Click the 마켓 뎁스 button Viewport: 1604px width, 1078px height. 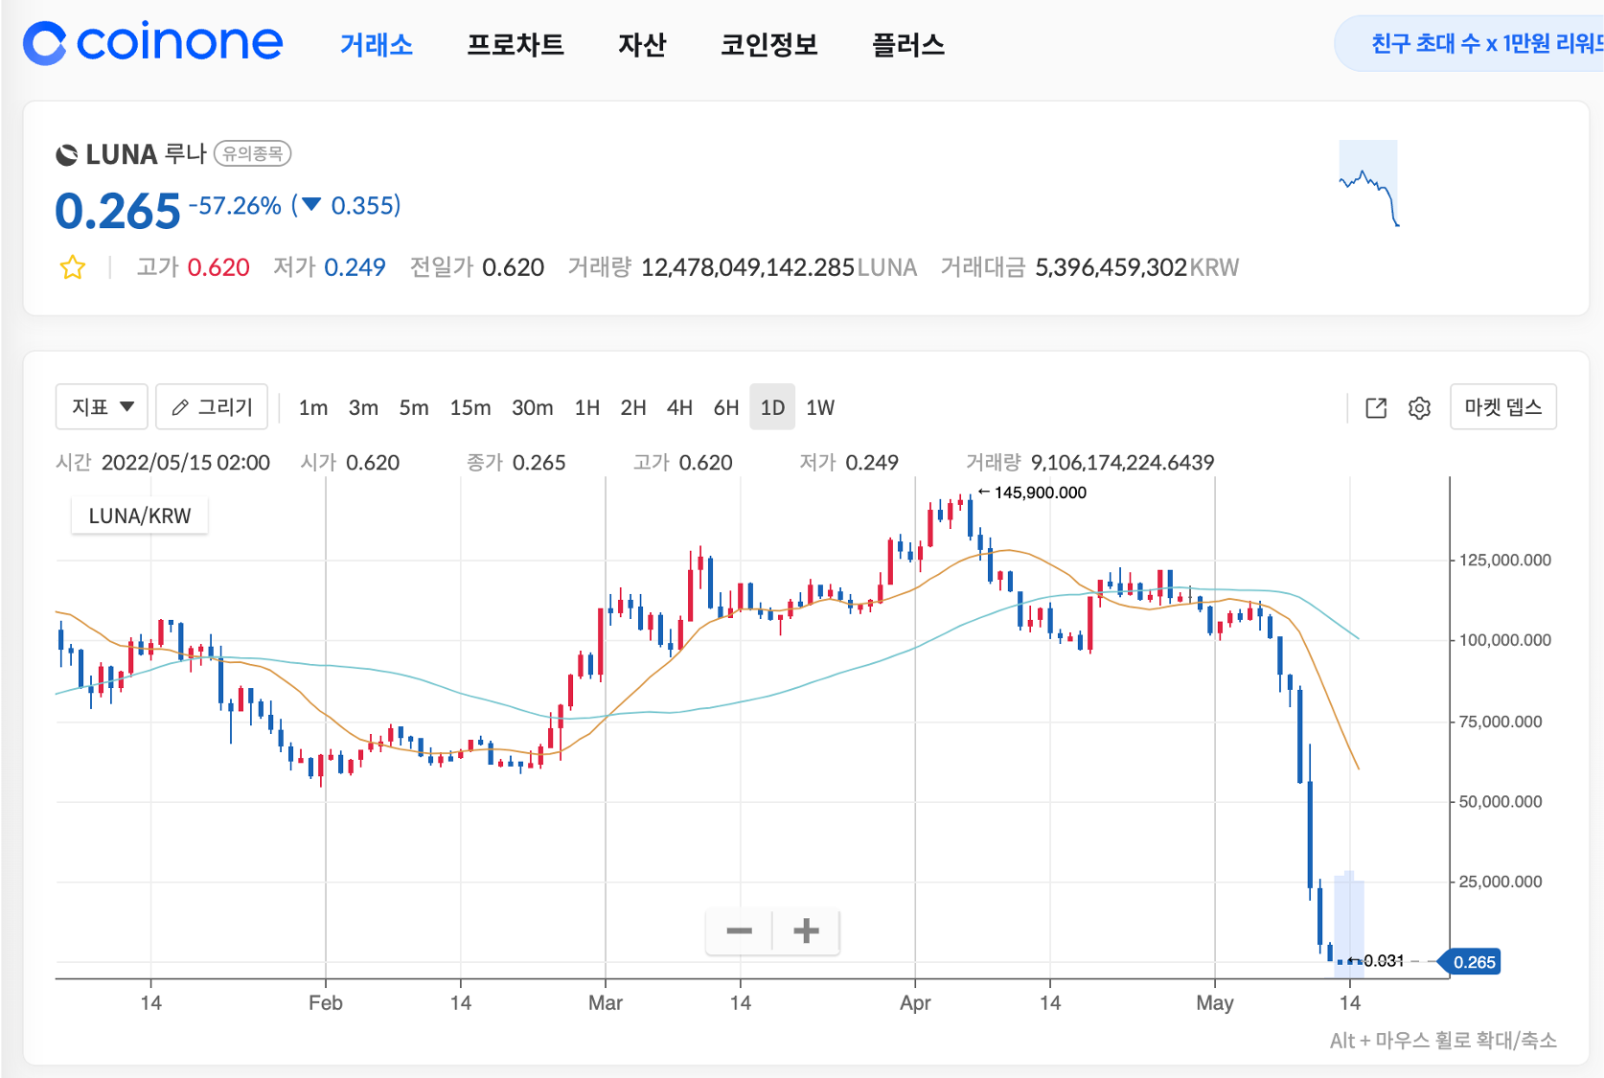[x=1502, y=407]
